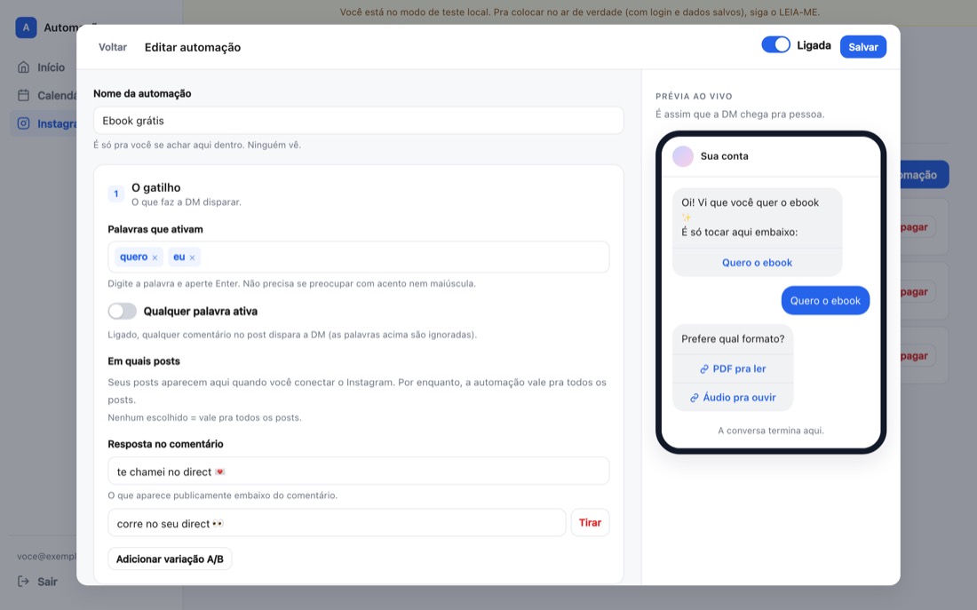The height and width of the screenshot is (610, 977).
Task: Turn off the Ligada automation switch
Action: 775,45
